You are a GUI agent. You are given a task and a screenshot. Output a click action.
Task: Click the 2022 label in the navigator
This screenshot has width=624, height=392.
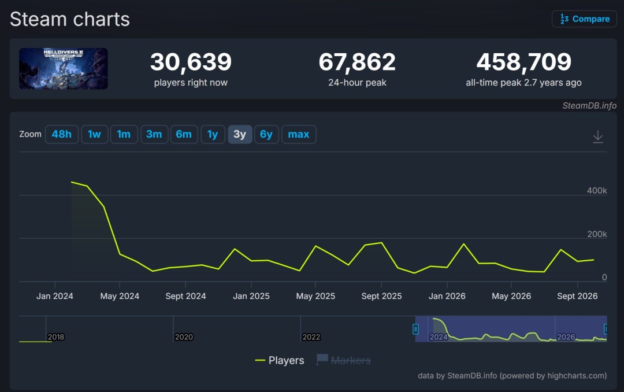[x=311, y=337]
